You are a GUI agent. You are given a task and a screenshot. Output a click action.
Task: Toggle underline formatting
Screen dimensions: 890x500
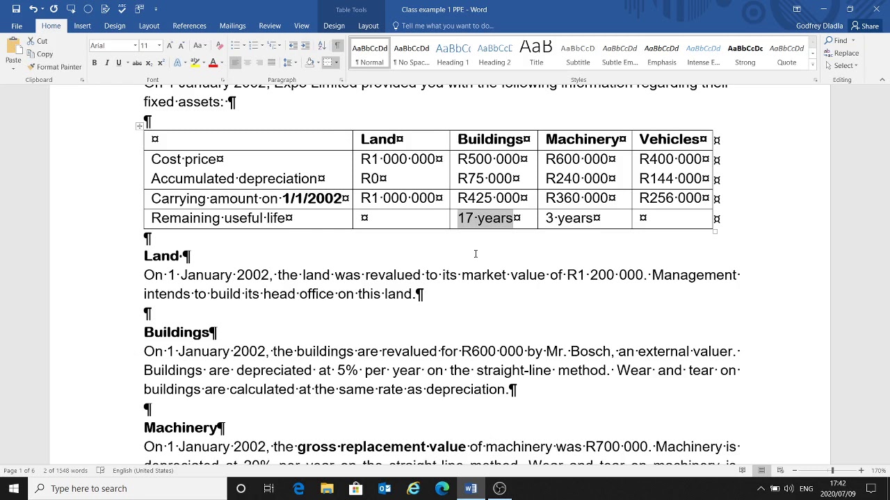tap(118, 62)
